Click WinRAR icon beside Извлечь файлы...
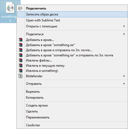Screen dimensions: 128x129 pyautogui.click(x=21, y=60)
